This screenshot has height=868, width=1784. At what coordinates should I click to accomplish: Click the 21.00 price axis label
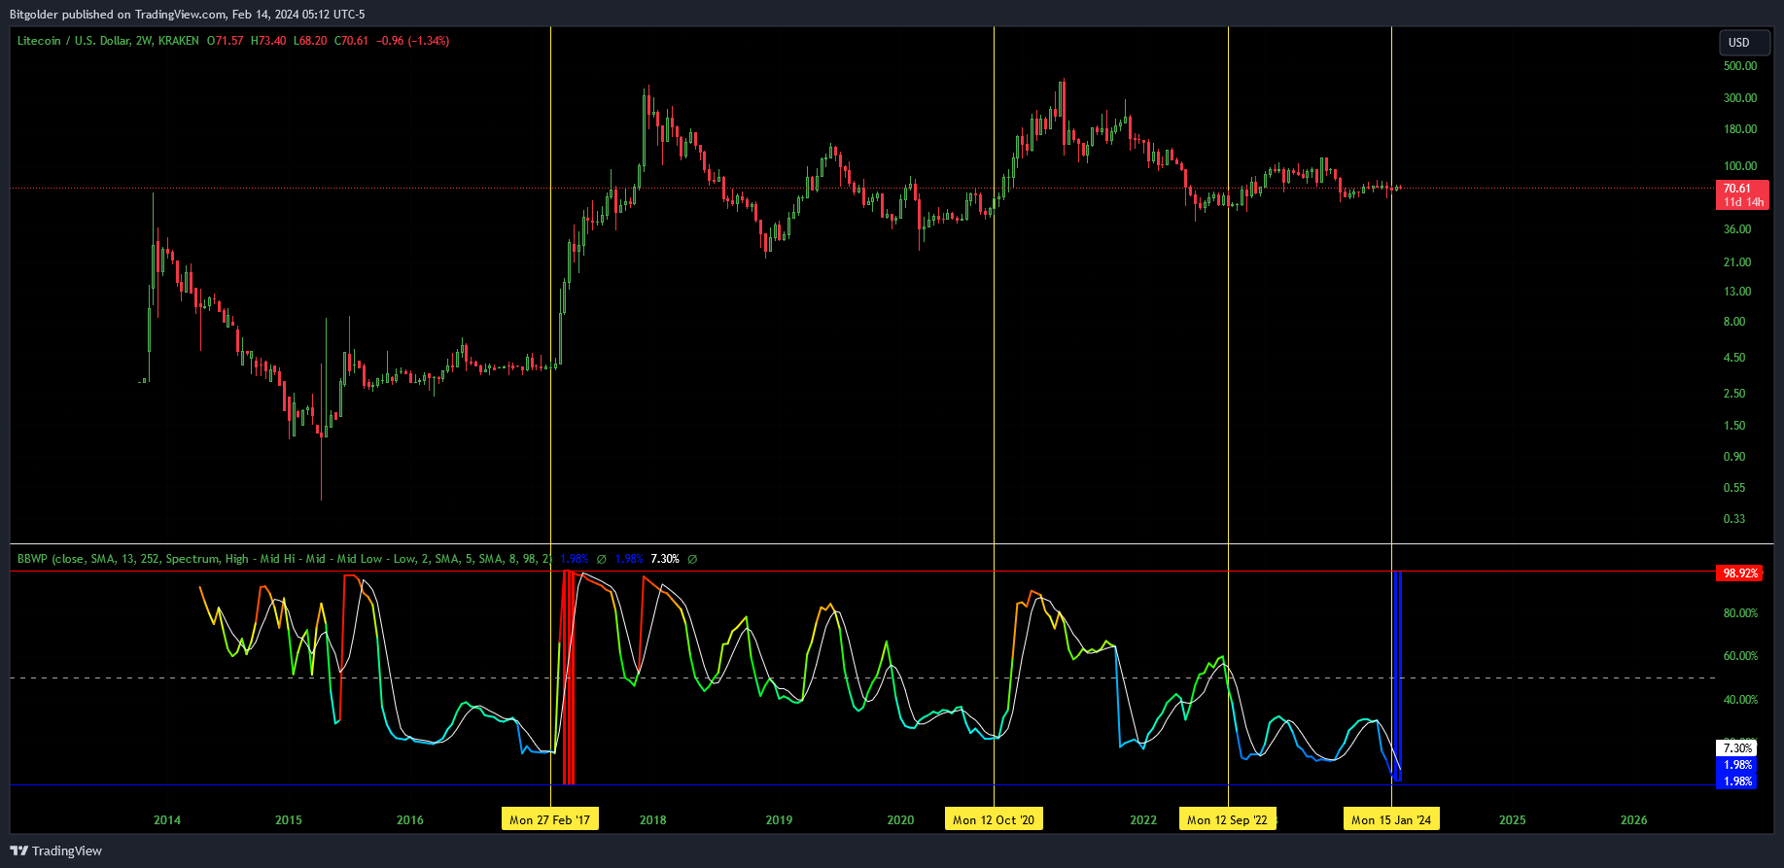pyautogui.click(x=1737, y=262)
